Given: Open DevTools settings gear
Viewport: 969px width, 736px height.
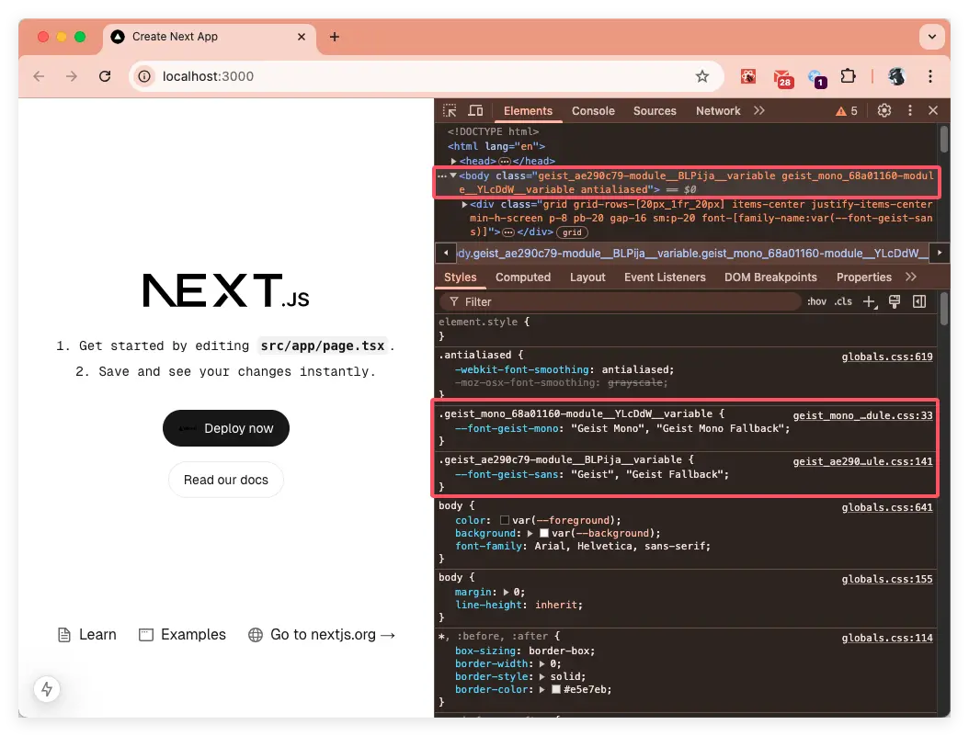Looking at the screenshot, I should (884, 110).
